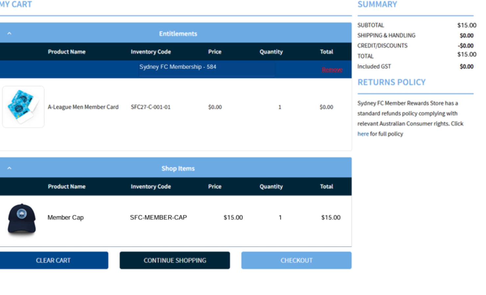Select the 'A-League Men Member Card' product name
The image size is (486, 295).
pos(83,107)
